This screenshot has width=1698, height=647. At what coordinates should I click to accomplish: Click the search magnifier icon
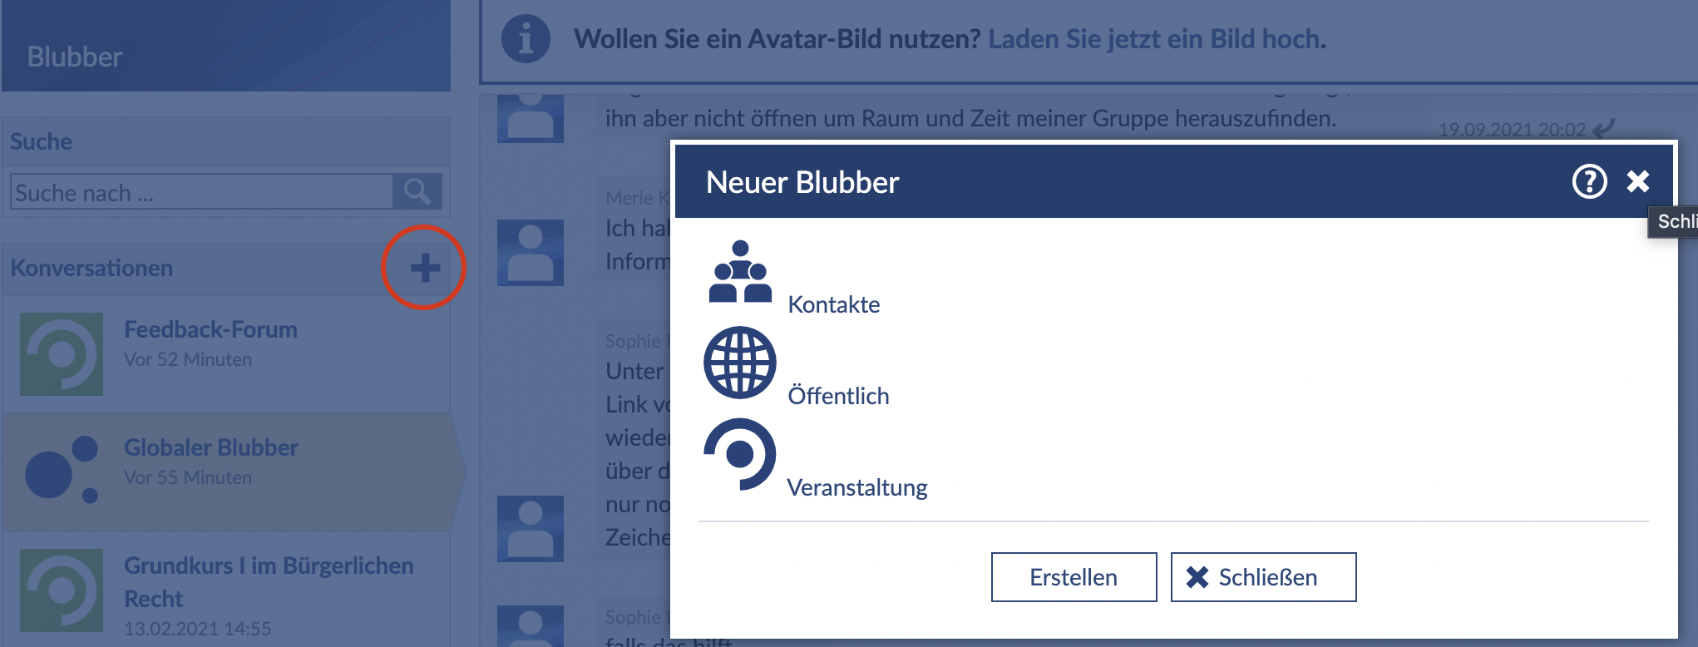[417, 192]
